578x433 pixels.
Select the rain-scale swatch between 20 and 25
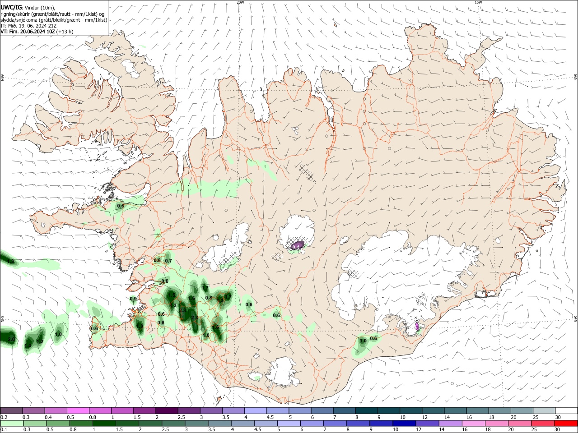pyautogui.click(x=520, y=424)
